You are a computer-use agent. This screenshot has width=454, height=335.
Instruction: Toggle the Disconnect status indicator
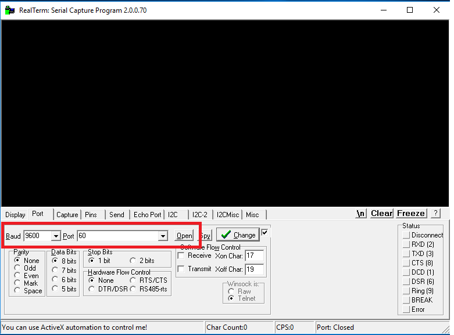click(x=406, y=235)
